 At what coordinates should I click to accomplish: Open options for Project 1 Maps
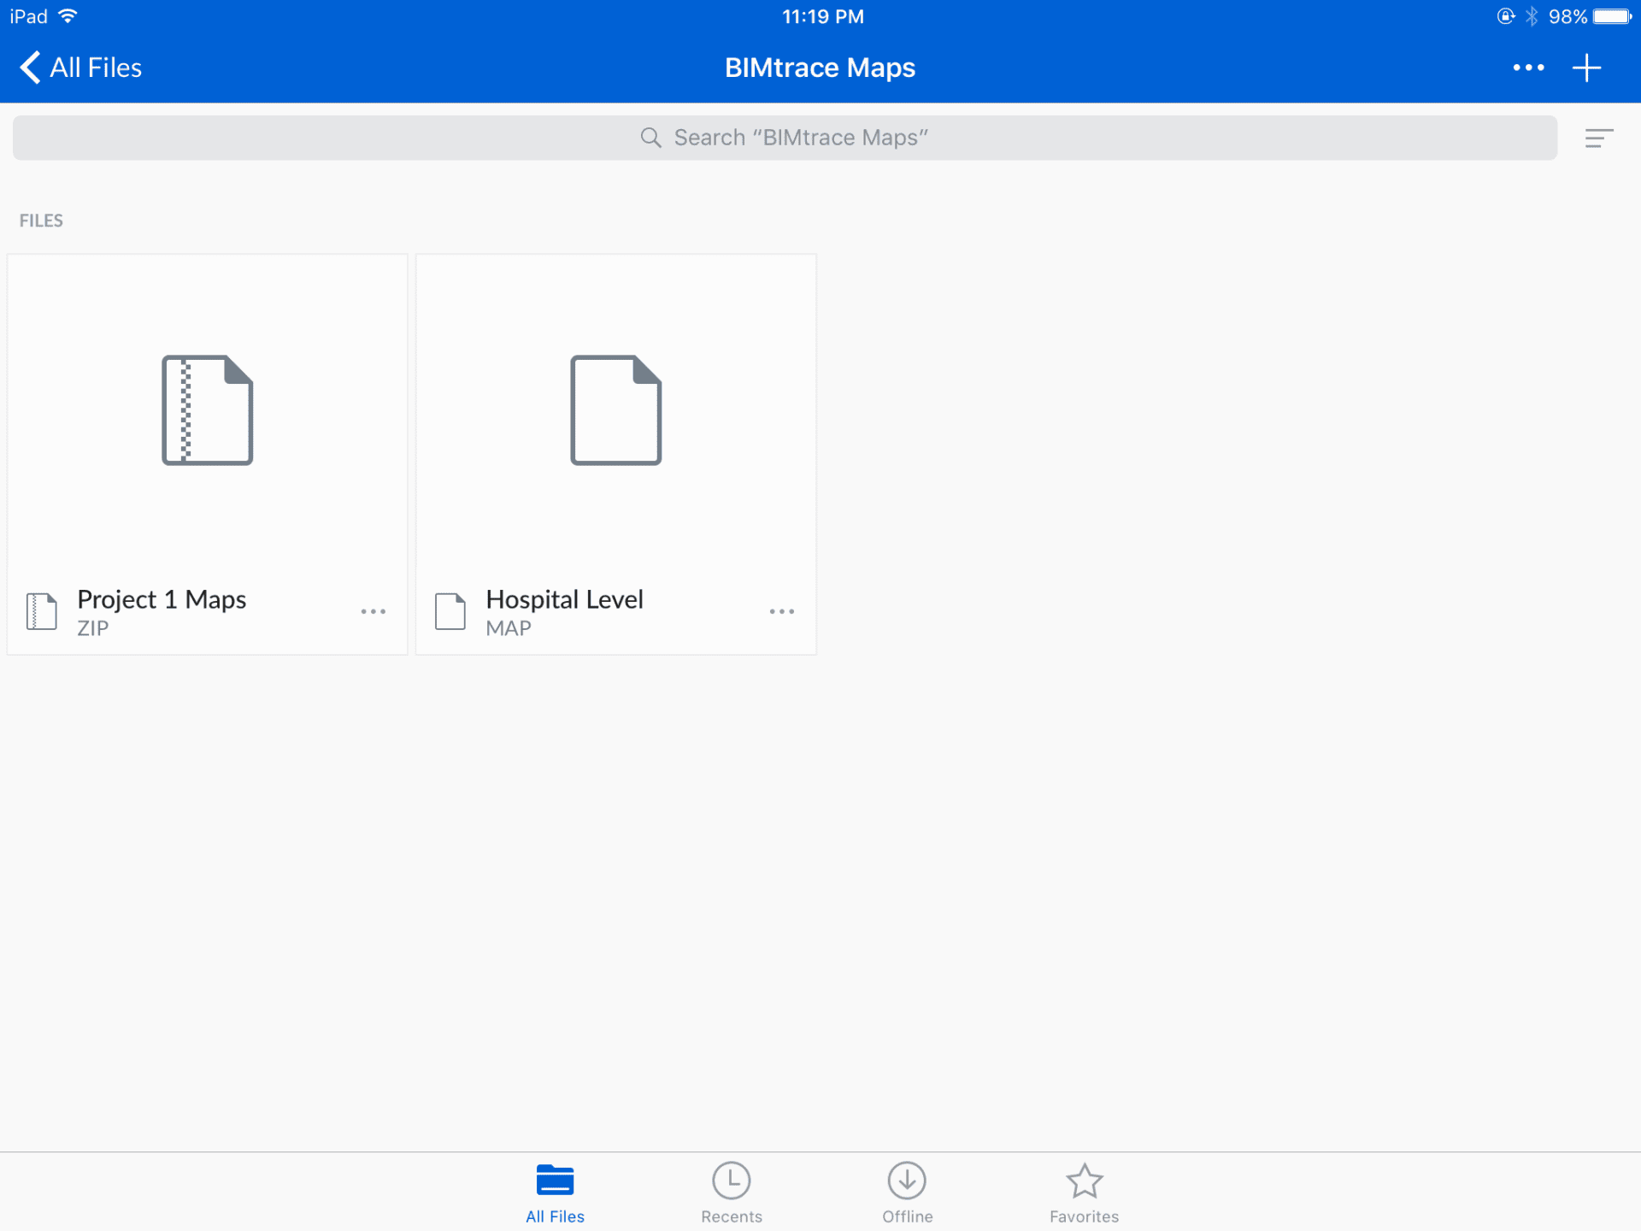373,611
